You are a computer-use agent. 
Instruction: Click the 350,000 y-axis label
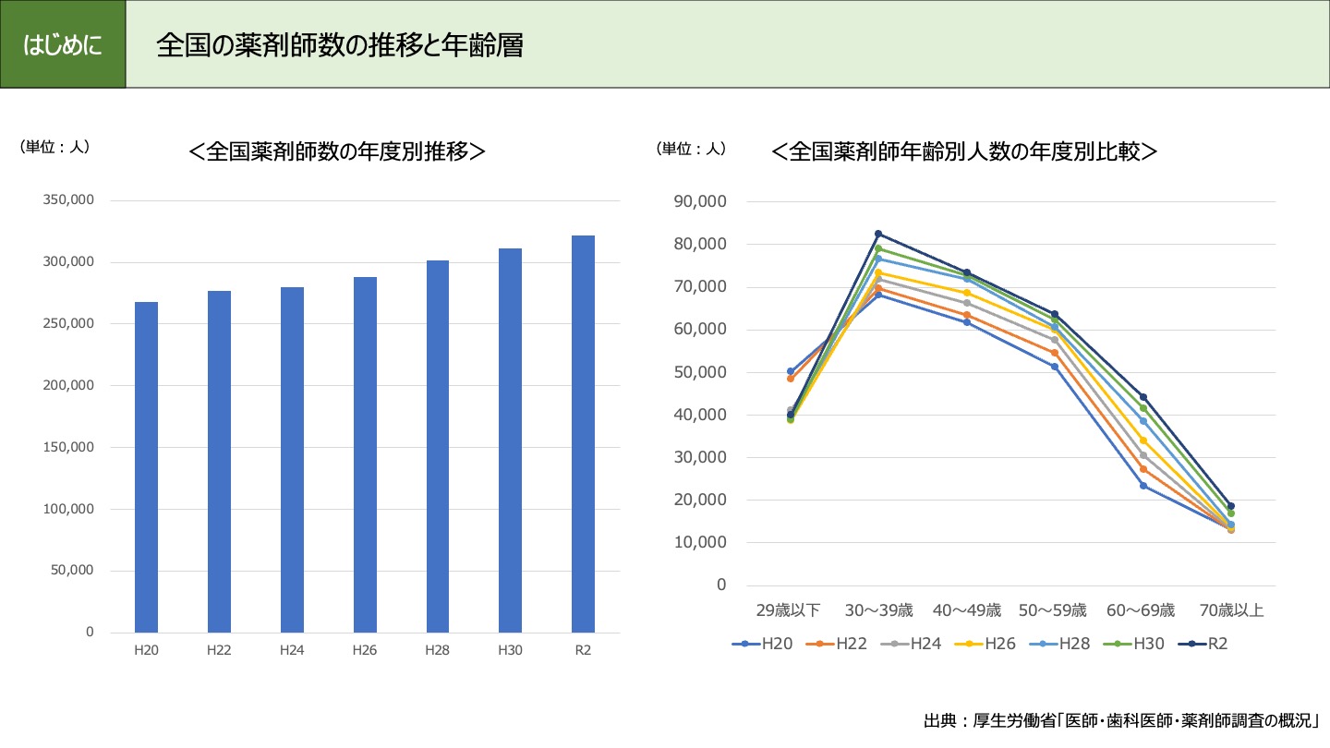(x=69, y=200)
